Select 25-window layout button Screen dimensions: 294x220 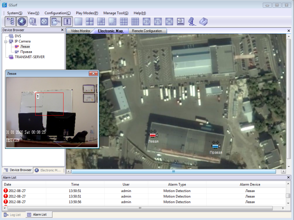click(x=158, y=21)
